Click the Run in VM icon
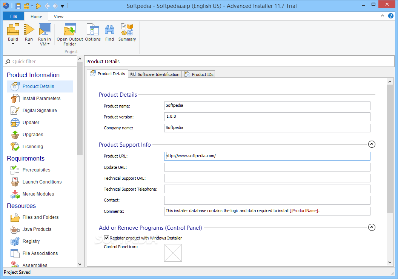 [45, 29]
